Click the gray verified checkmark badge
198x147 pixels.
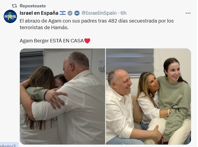[x=70, y=13]
